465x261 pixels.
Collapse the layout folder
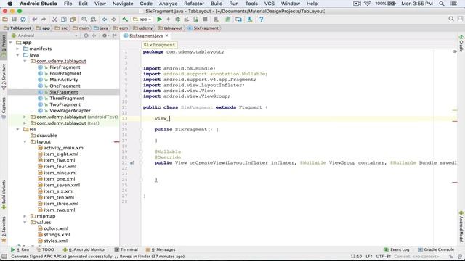coord(25,142)
